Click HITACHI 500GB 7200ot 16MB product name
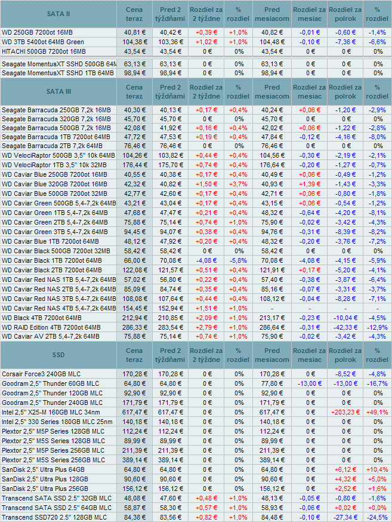392x522 pixels. [44, 51]
